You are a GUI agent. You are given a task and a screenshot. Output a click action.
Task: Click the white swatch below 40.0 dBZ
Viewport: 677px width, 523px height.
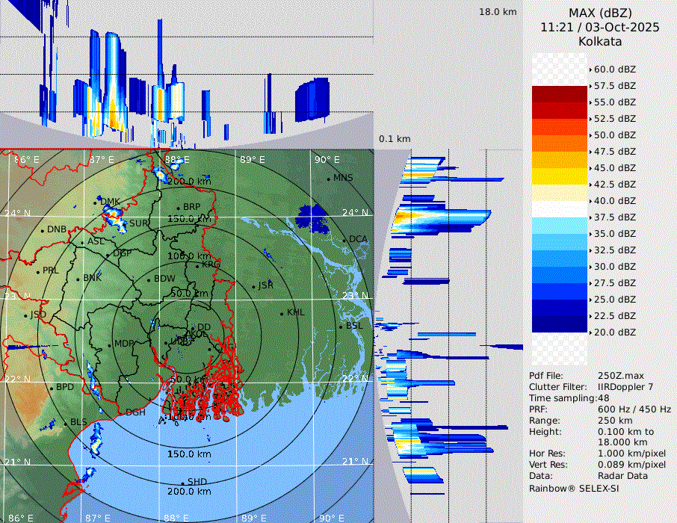pyautogui.click(x=560, y=209)
